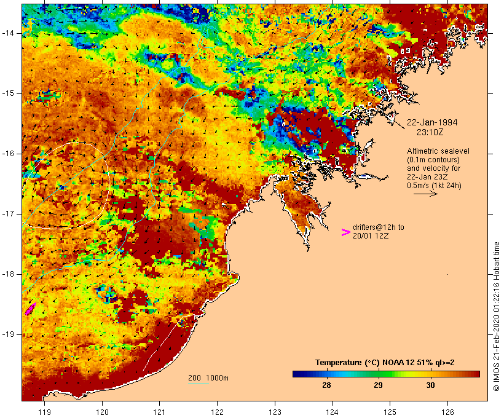Click the temperature color bar at 30
504x418 pixels.
(431, 374)
